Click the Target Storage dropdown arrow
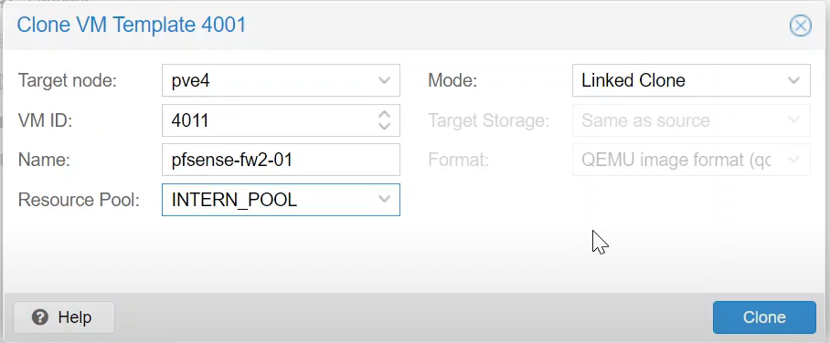 pos(794,120)
